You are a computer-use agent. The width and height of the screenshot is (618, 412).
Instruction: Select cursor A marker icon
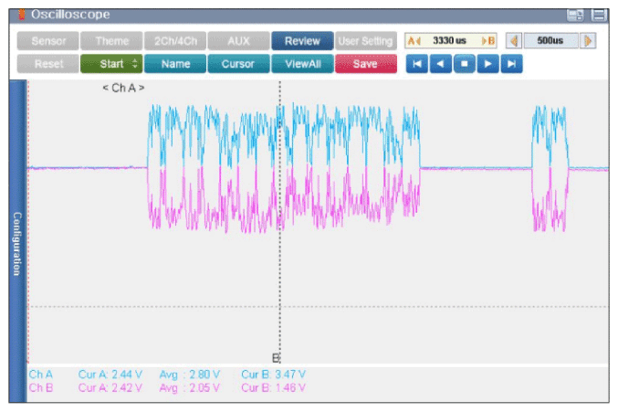413,41
